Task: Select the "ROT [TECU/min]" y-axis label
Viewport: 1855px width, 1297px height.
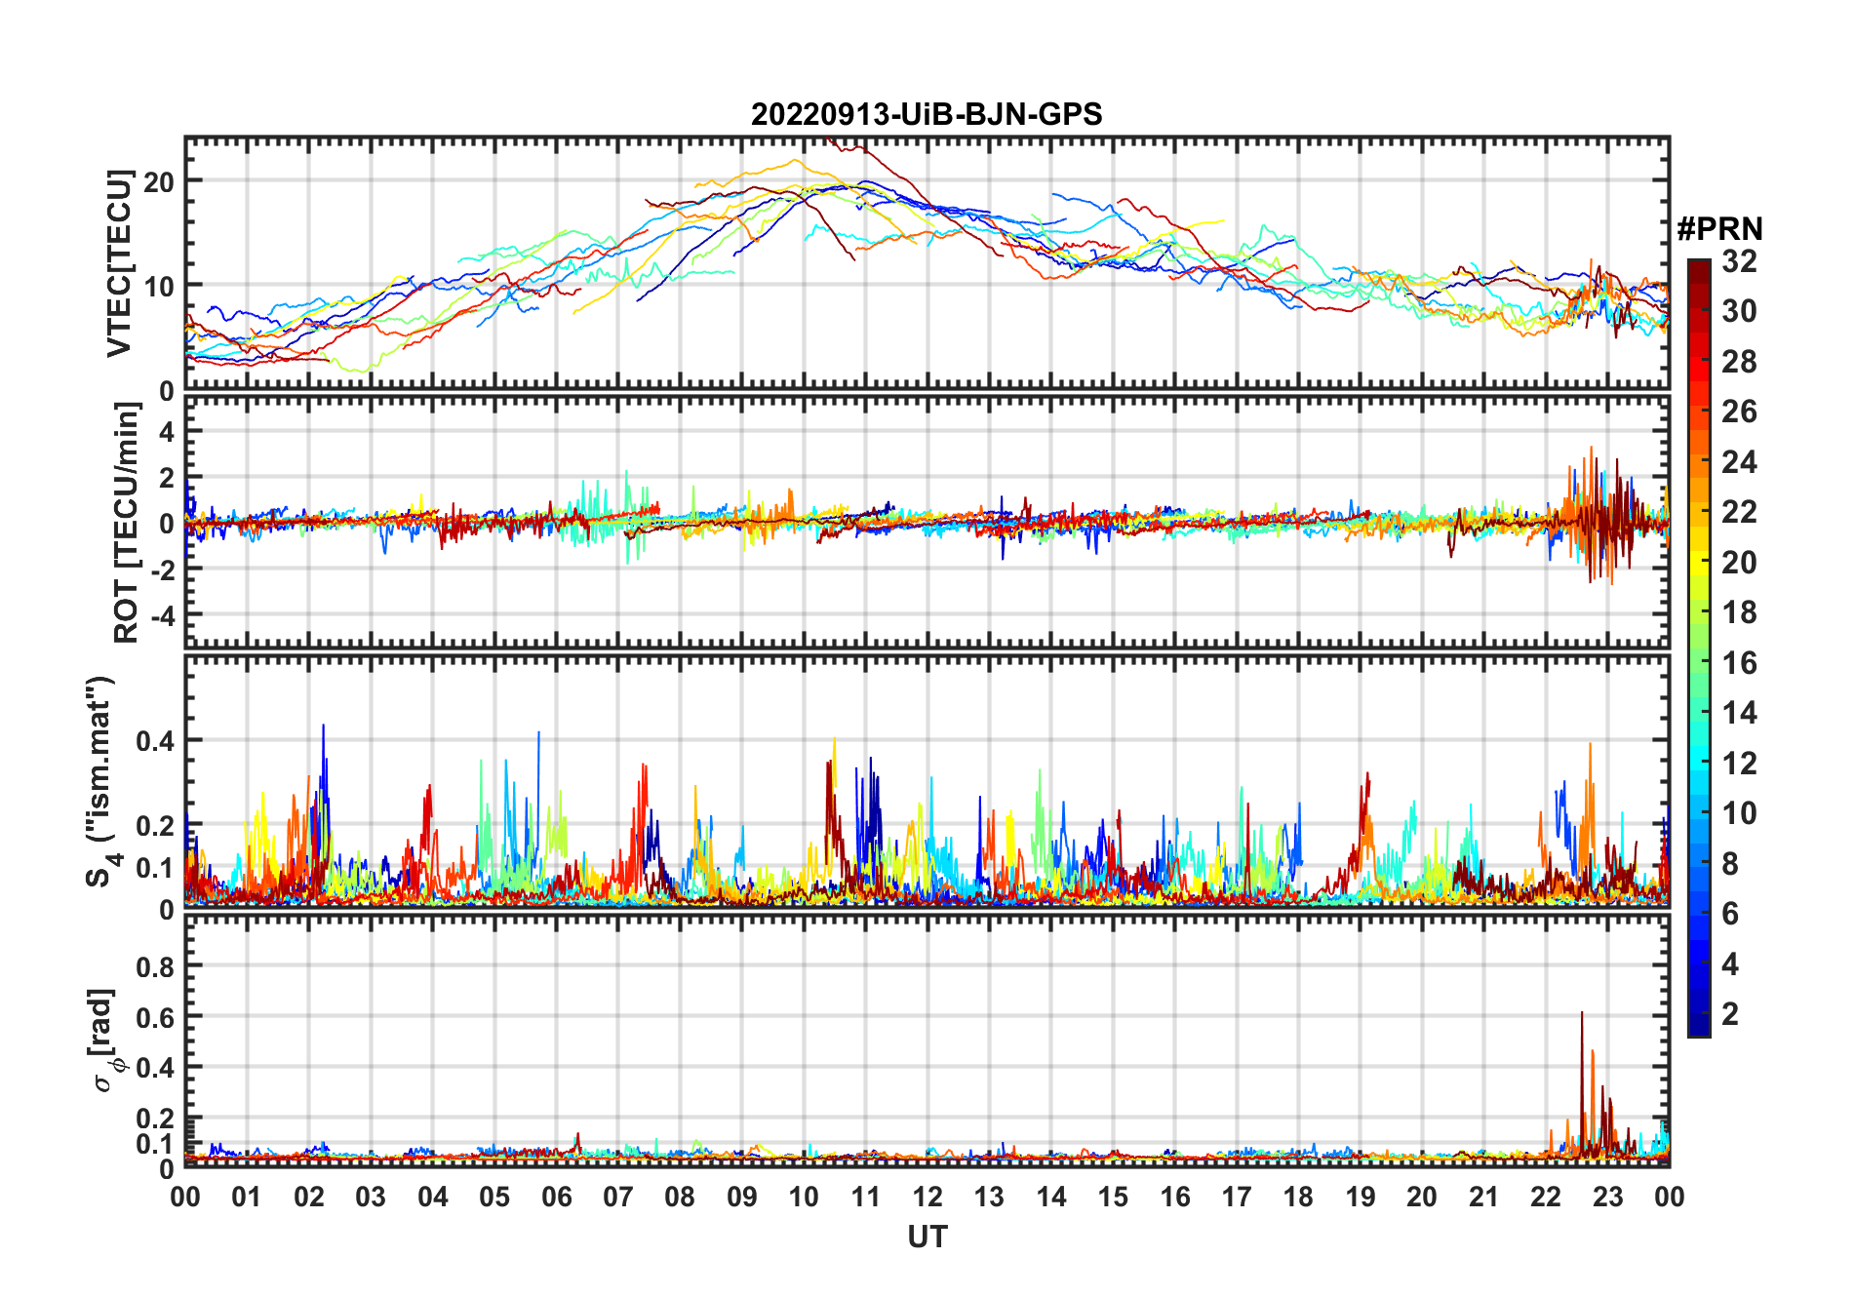Action: coord(127,523)
